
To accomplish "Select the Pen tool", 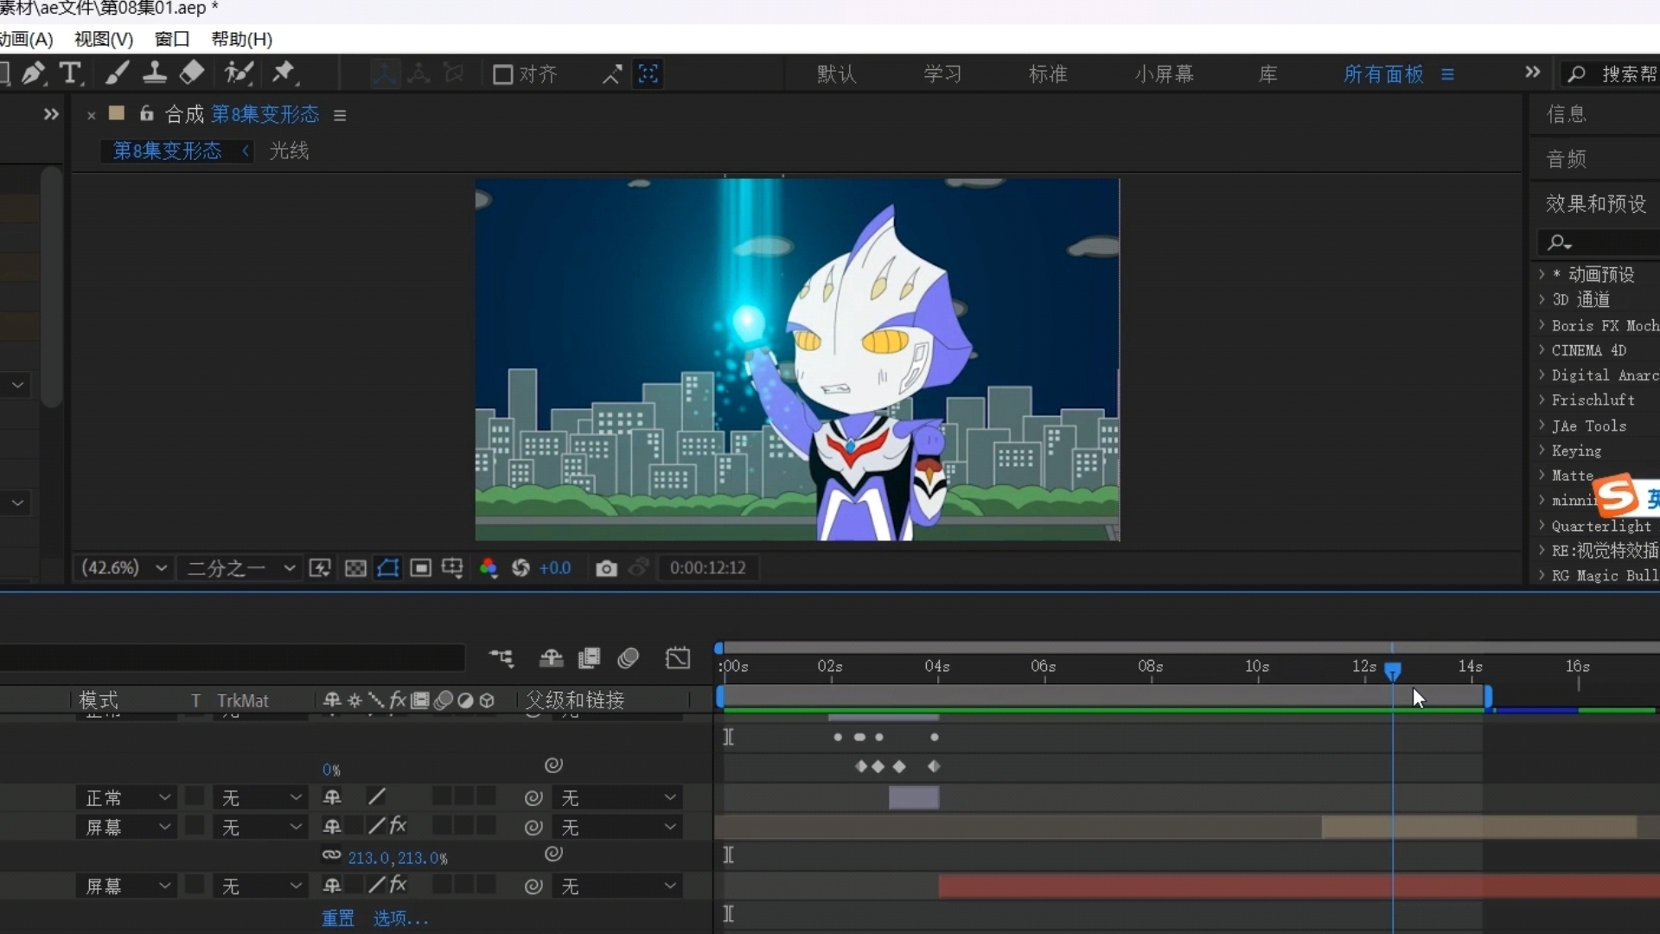I will (x=33, y=74).
